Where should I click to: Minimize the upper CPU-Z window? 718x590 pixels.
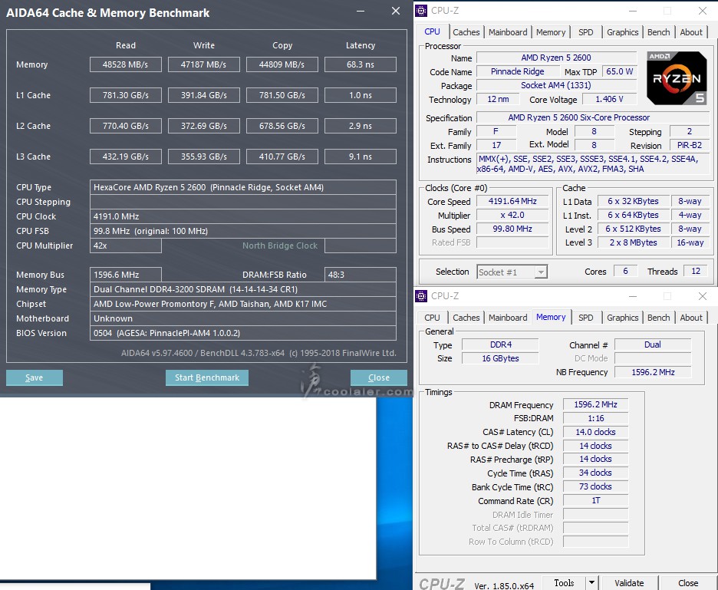click(632, 11)
